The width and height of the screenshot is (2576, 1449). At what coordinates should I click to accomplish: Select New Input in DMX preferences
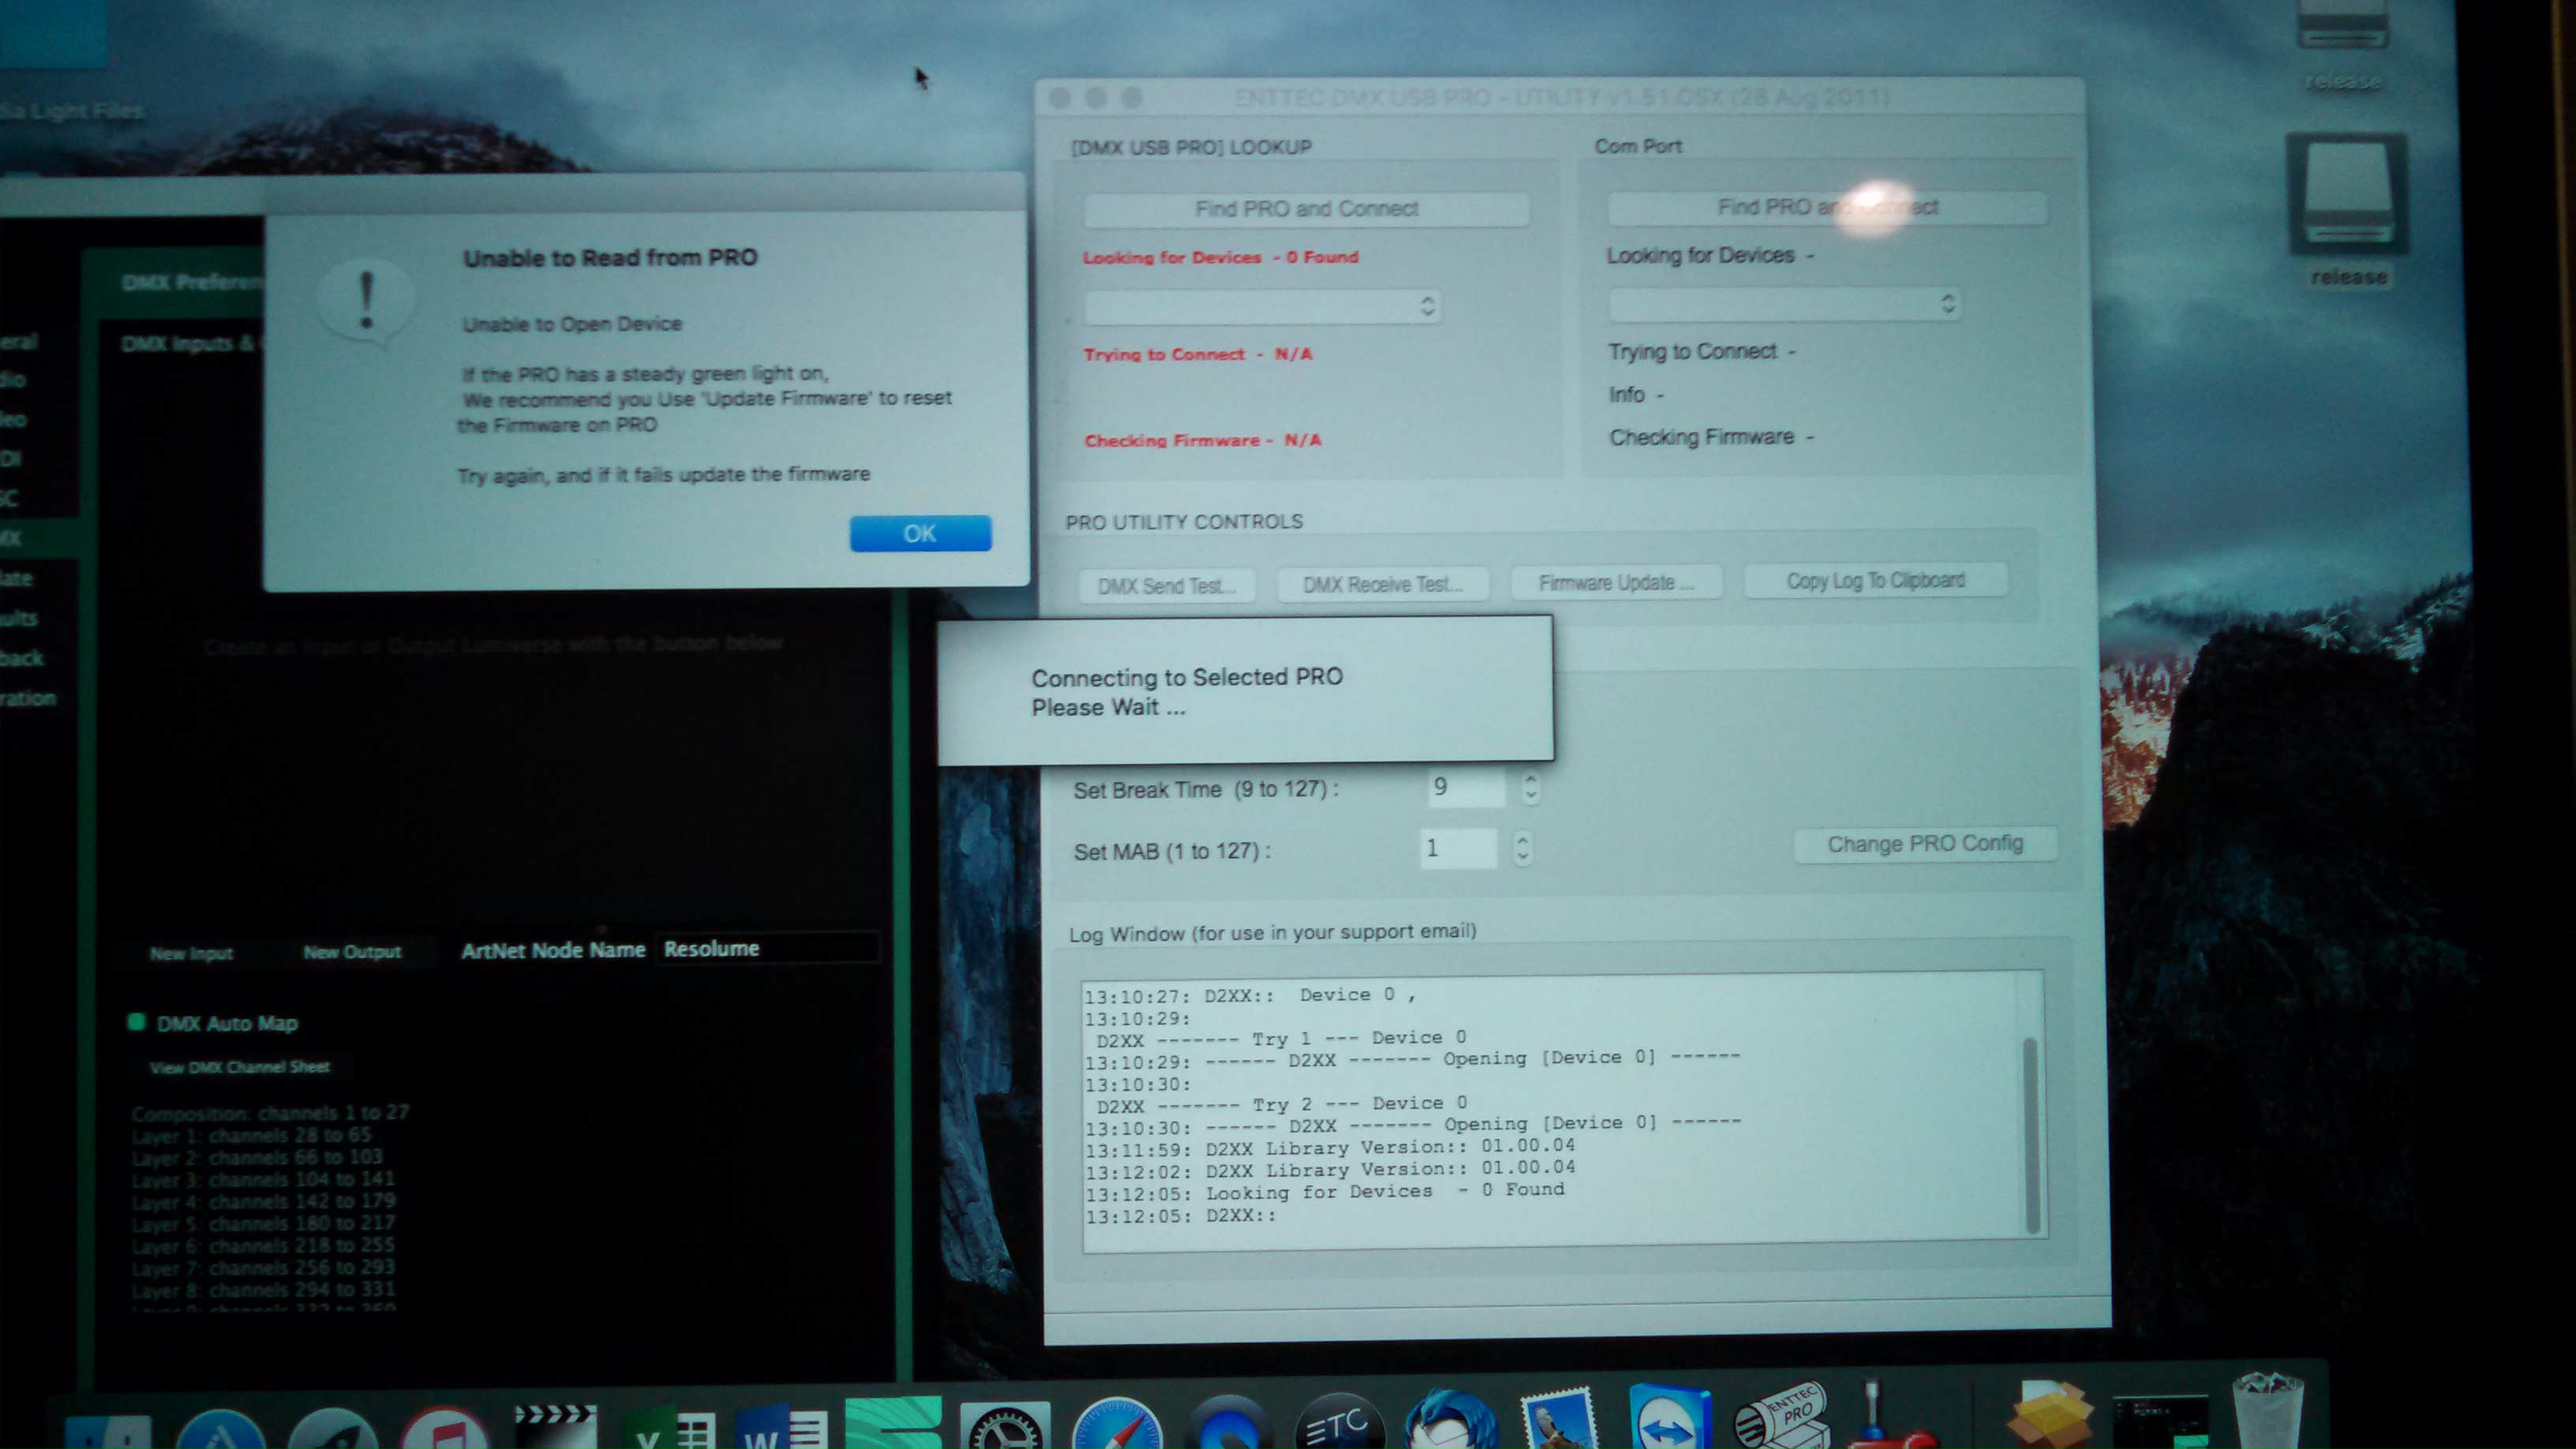tap(191, 954)
